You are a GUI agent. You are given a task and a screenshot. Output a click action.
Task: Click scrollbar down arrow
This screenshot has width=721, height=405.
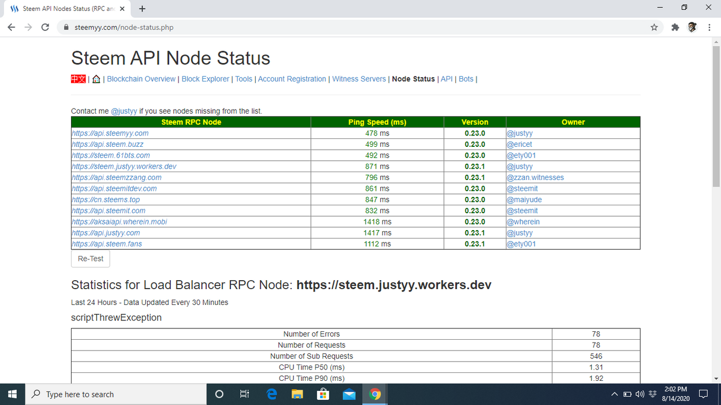pos(716,379)
